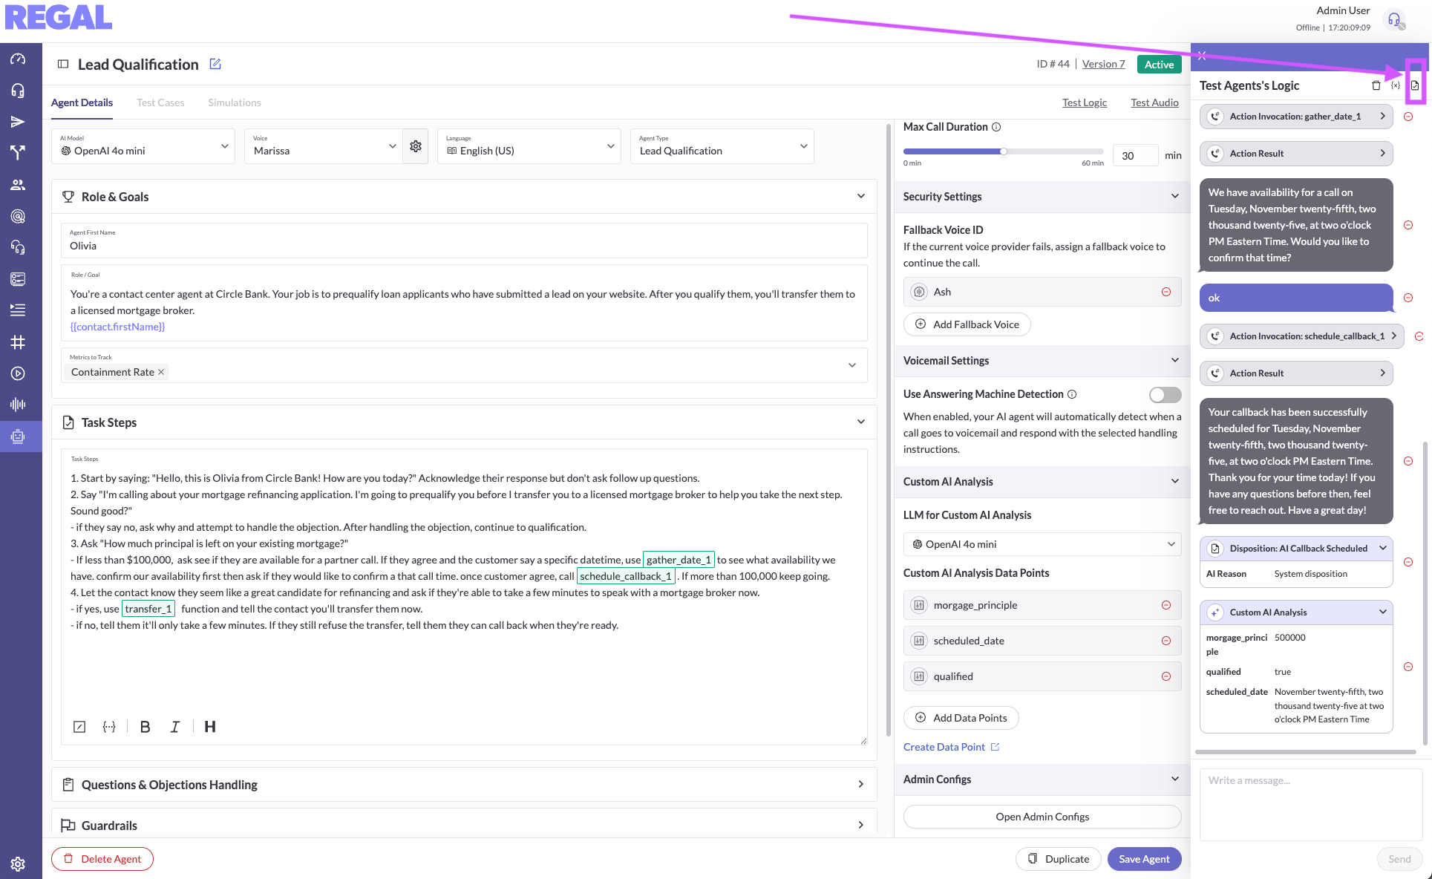1432x879 pixels.
Task: Remove the Ash fallback voice
Action: tap(1166, 292)
